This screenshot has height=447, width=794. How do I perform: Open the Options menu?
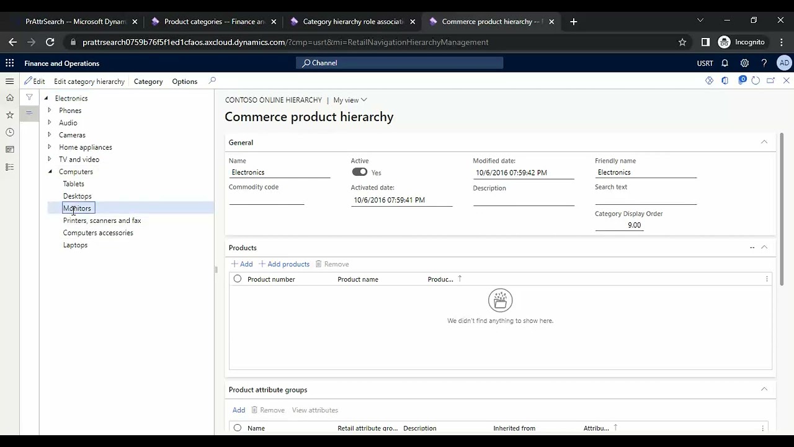185,81
